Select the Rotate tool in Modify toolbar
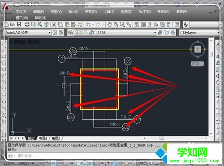Image resolution: width=224 pixels, height=166 pixels. [x=218, y=83]
